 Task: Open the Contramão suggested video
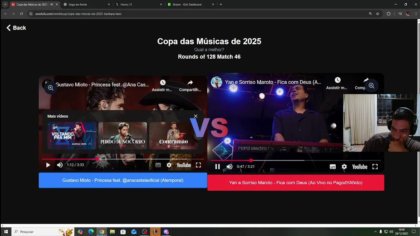[174, 136]
